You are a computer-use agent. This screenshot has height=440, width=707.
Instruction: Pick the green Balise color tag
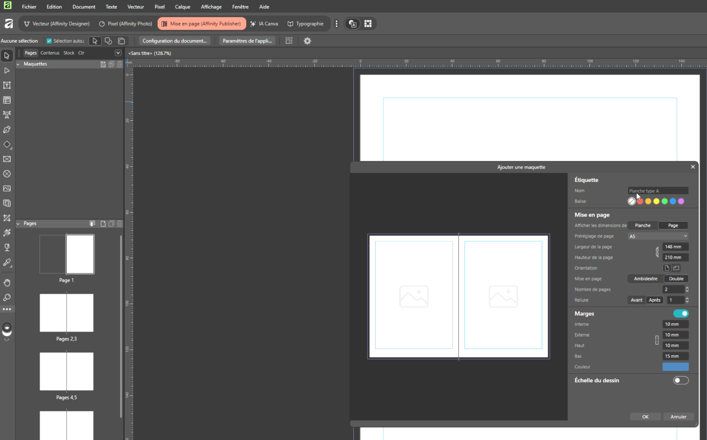(x=664, y=201)
